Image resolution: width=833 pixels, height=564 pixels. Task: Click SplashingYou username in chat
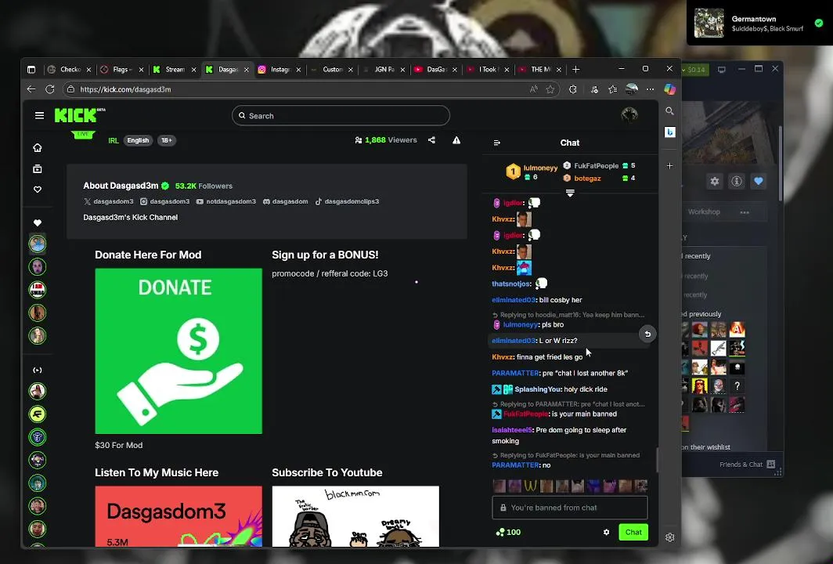coord(538,389)
